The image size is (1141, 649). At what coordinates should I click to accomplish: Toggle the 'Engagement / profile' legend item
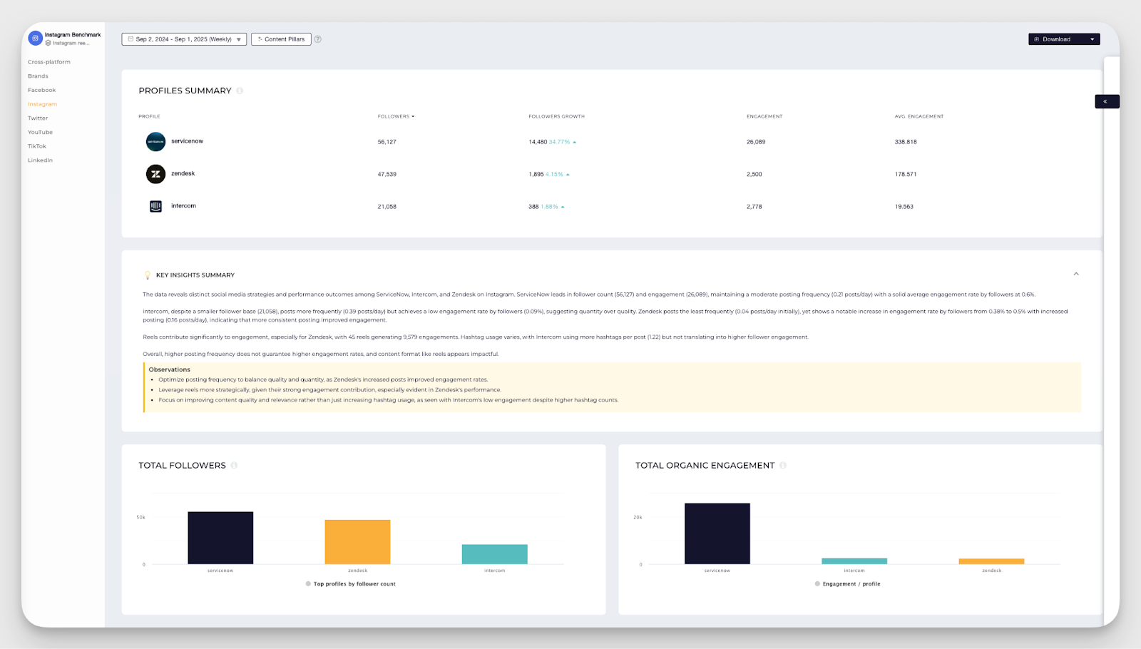(847, 584)
